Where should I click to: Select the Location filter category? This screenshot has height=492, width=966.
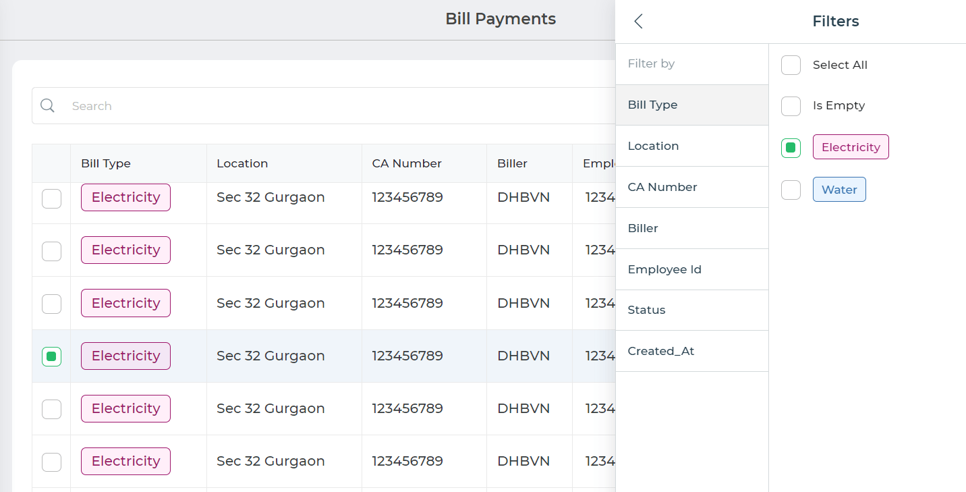(692, 146)
